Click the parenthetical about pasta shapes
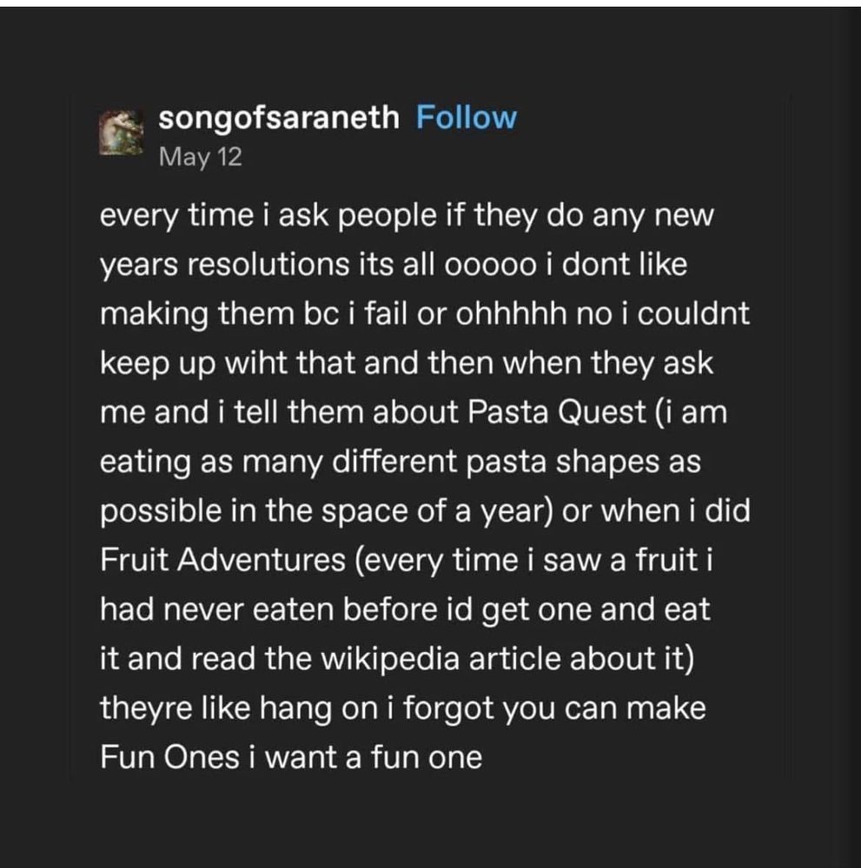 [408, 460]
